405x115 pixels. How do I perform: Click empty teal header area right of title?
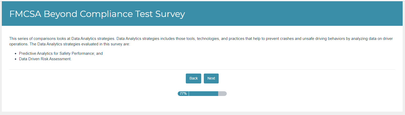pyautogui.click(x=287, y=14)
